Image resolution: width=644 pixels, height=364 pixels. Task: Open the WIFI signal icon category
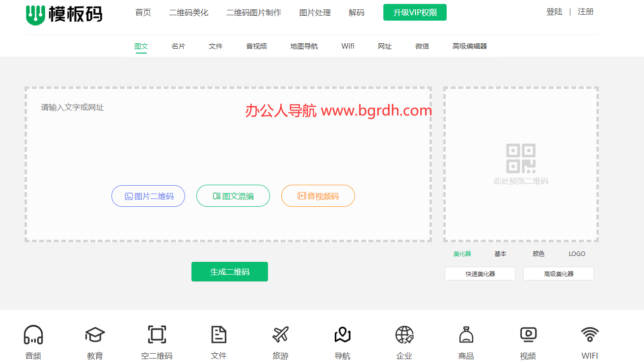pos(590,335)
